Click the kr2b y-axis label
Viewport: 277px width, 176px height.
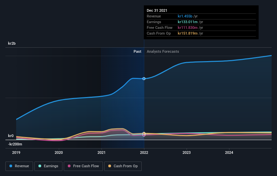tap(12, 43)
